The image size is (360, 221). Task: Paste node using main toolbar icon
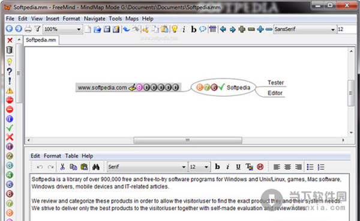point(164,29)
